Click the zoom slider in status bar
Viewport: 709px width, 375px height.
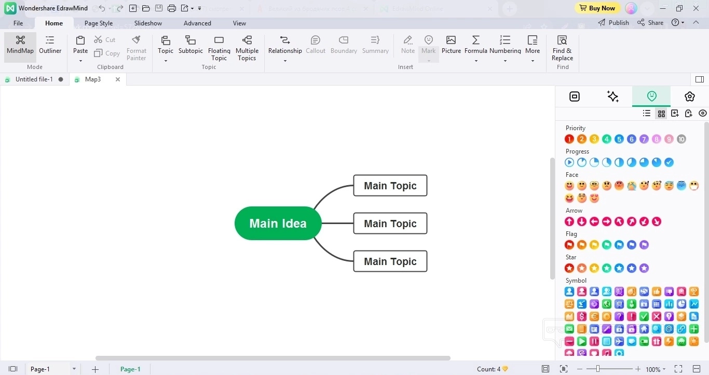[x=598, y=369]
